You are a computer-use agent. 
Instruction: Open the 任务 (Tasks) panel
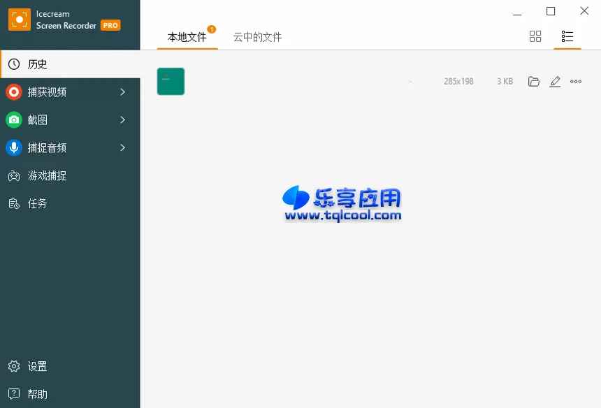13,203
